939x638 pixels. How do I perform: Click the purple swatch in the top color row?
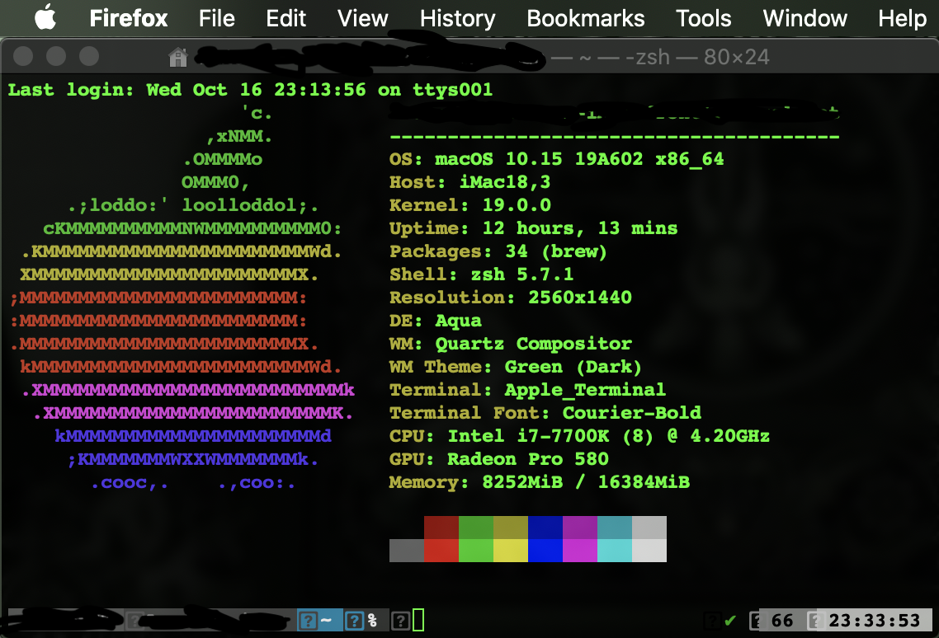[580, 528]
